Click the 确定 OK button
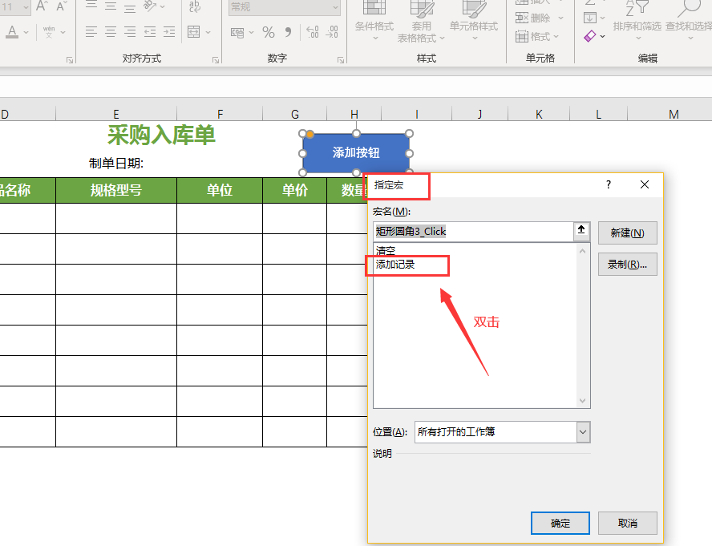 click(560, 523)
